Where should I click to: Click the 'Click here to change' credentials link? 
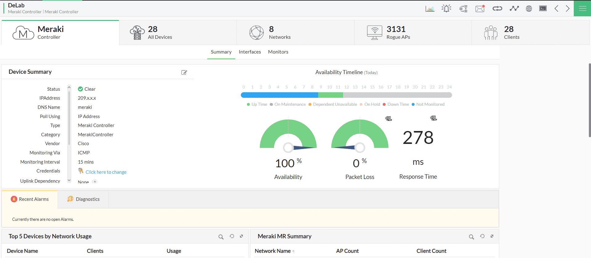(106, 172)
